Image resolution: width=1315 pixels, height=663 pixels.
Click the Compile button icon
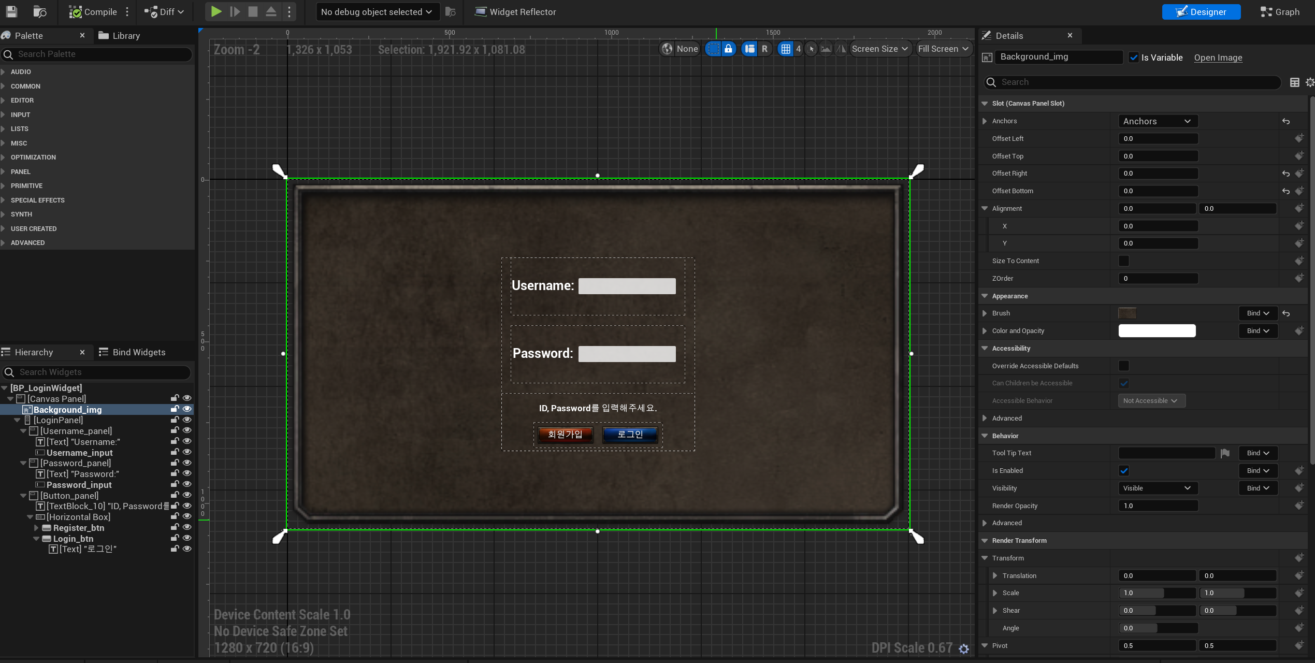coord(76,11)
